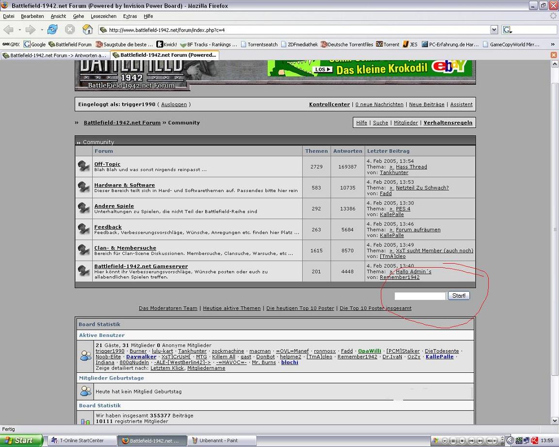The width and height of the screenshot is (559, 447).
Task: Open the ZDFmediathek bookmark
Action: click(x=299, y=45)
